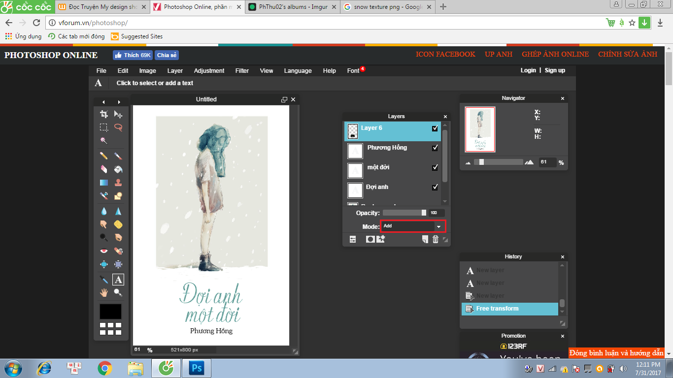
Task: Adjust the Navigator zoom slider
Action: pyautogui.click(x=499, y=162)
